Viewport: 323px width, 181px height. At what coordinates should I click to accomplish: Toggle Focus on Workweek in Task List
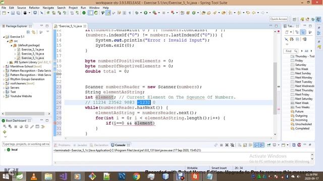310,32
